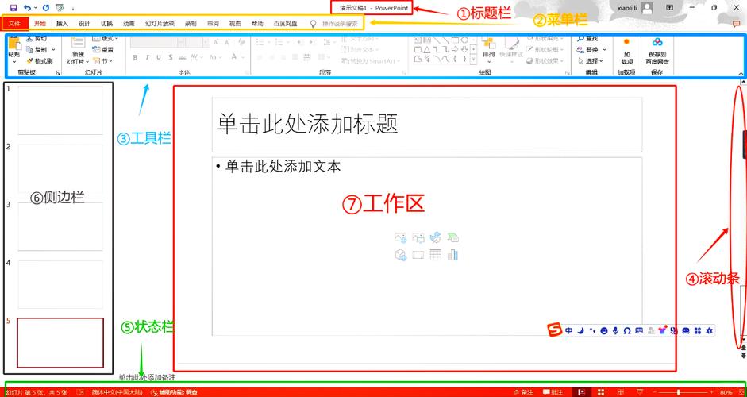Select the oval shape in the shapes gallery

pyautogui.click(x=464, y=40)
